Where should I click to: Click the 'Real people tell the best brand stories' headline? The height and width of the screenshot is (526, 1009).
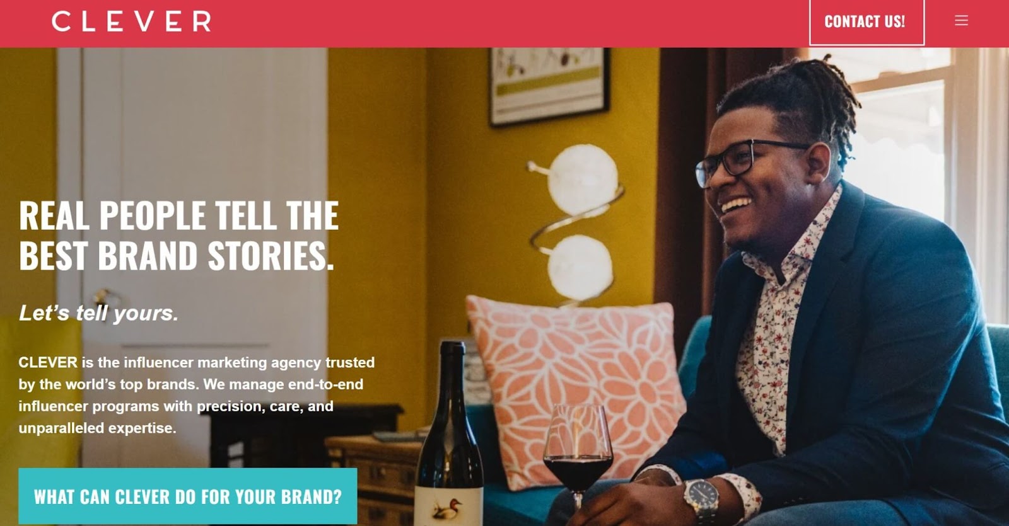[x=178, y=235]
